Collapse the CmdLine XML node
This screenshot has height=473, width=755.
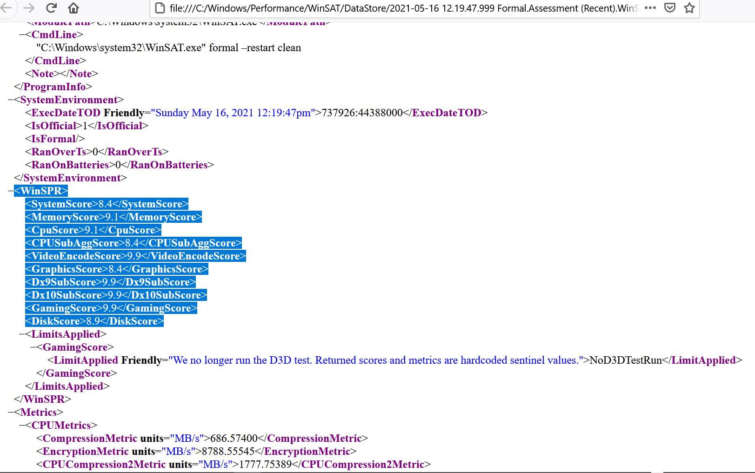tap(22, 35)
